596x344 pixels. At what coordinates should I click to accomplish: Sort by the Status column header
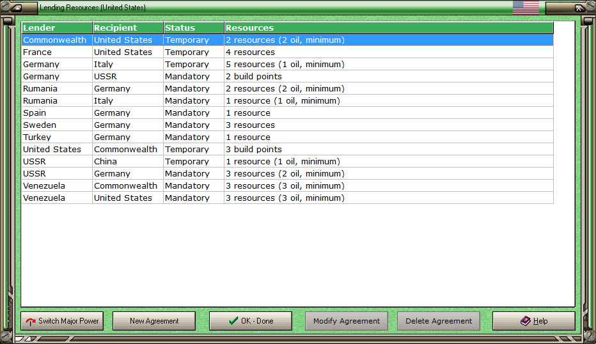[194, 27]
